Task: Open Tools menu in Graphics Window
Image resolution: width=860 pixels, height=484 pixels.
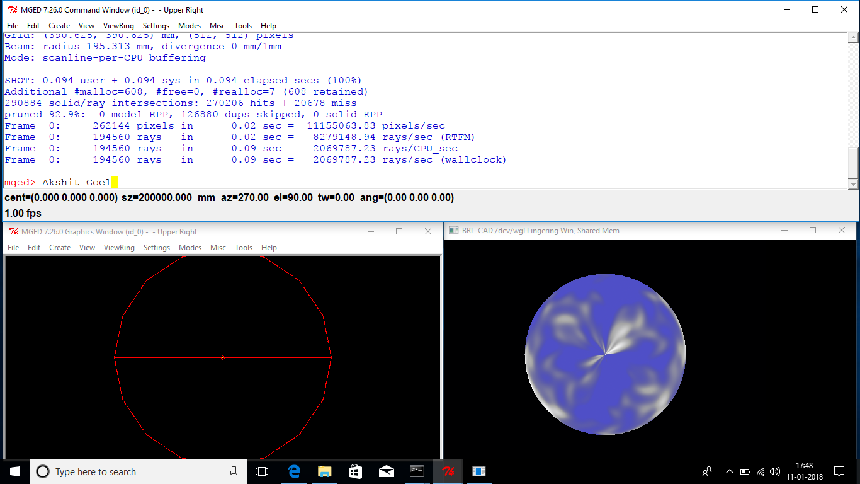Action: pyautogui.click(x=244, y=248)
